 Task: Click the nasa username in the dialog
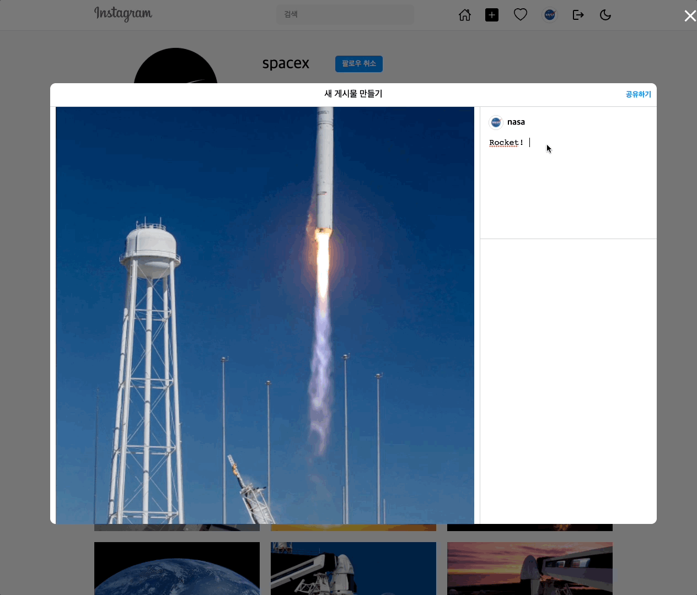pos(516,122)
